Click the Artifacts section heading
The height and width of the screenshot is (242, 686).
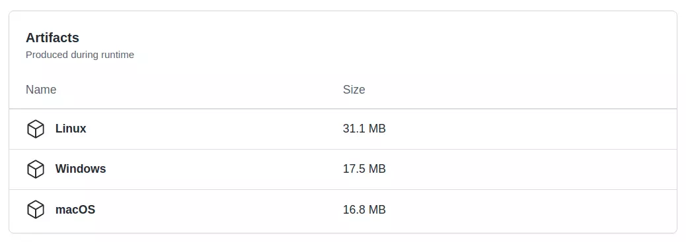52,38
